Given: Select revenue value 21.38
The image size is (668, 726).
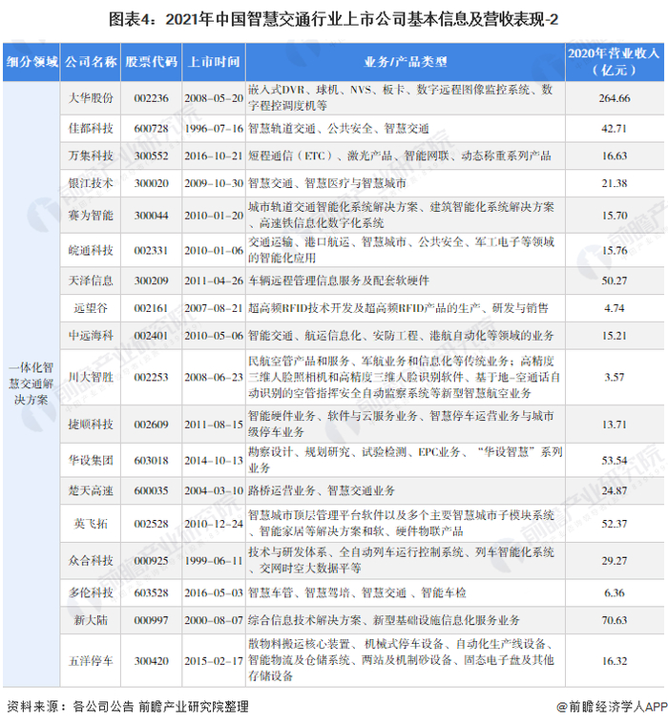Looking at the screenshot, I should (x=615, y=183).
